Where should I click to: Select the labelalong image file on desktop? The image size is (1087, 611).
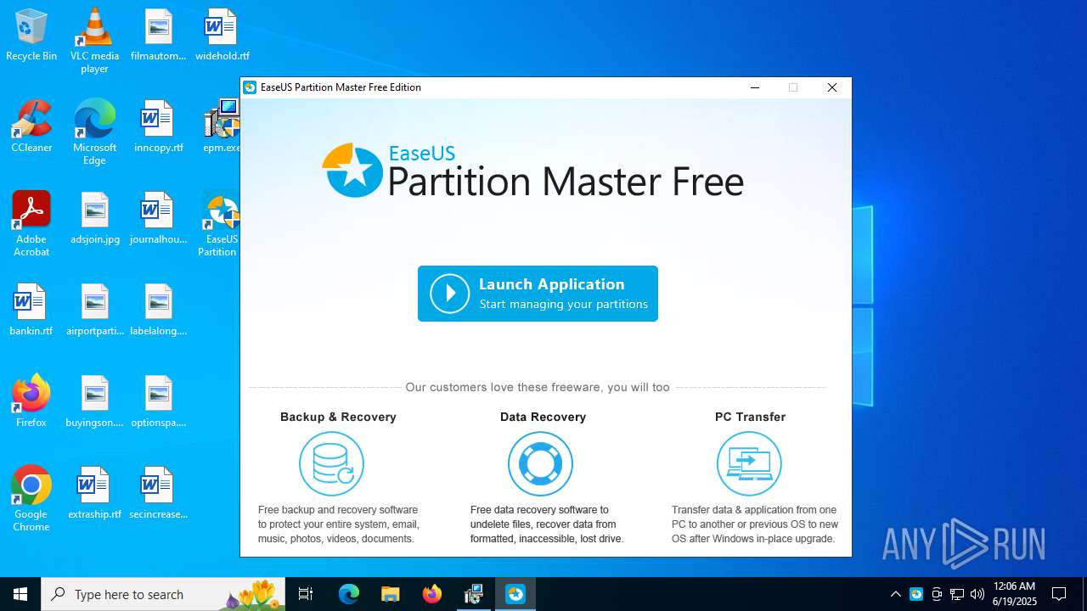[158, 311]
